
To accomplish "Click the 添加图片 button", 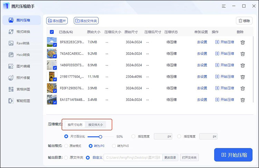I will pos(57,21).
